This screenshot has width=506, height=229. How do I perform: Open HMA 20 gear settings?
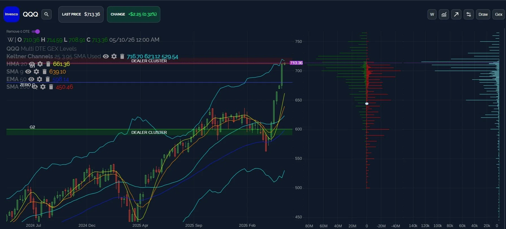pos(40,64)
